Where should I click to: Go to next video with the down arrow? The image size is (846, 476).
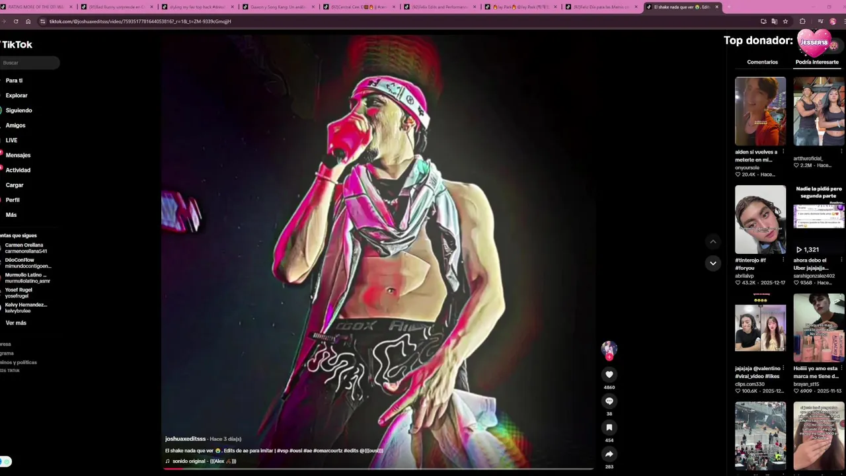point(712,263)
